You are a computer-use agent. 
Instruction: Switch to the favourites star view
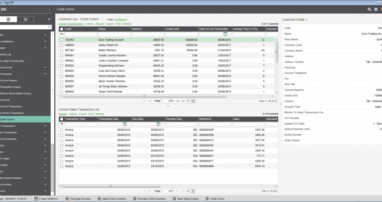tap(26, 19)
